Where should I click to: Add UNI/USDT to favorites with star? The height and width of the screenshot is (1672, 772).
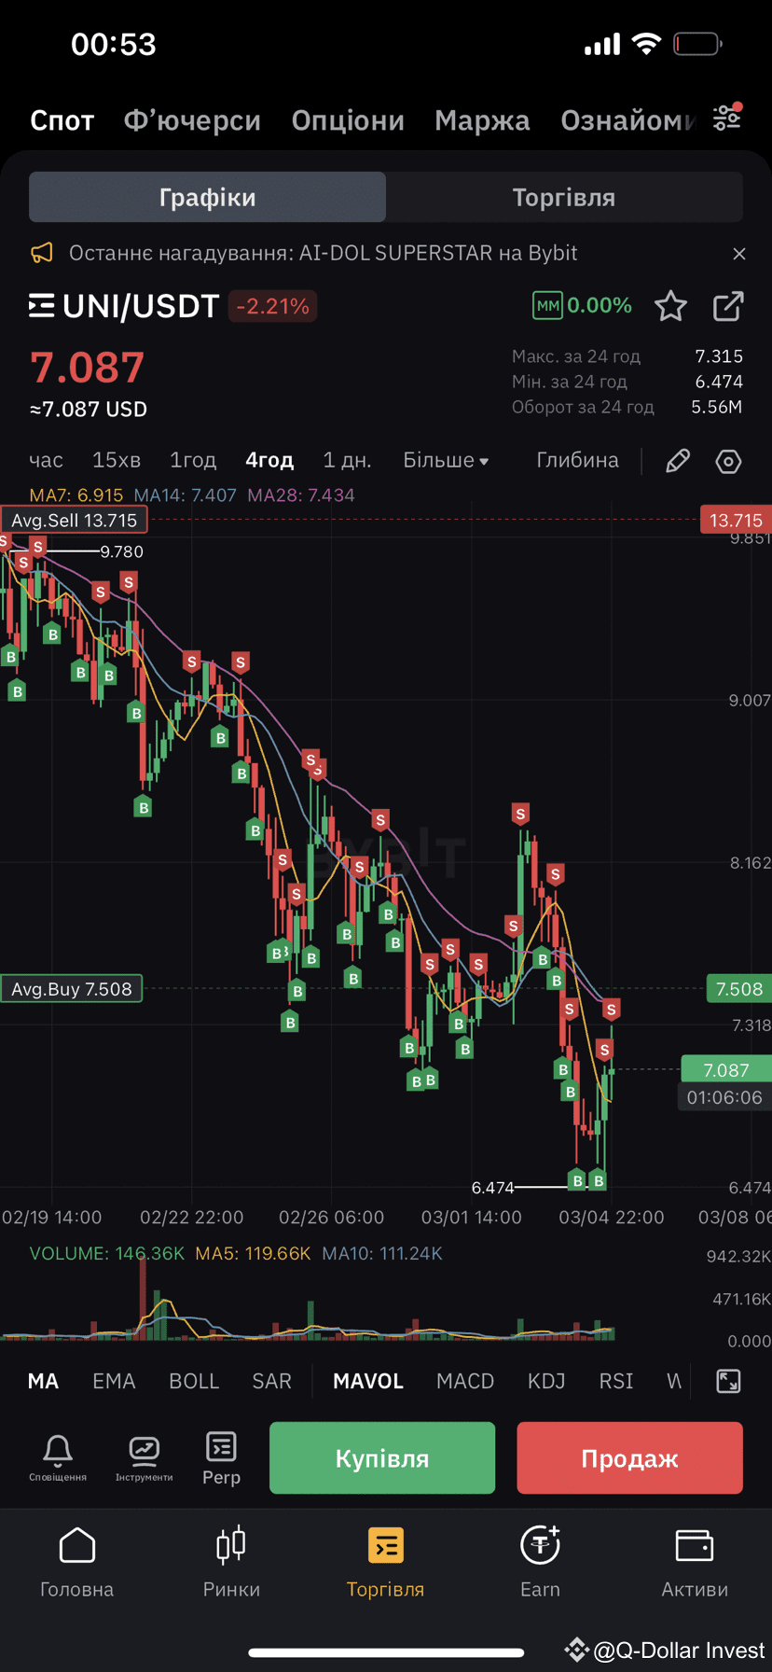[670, 306]
